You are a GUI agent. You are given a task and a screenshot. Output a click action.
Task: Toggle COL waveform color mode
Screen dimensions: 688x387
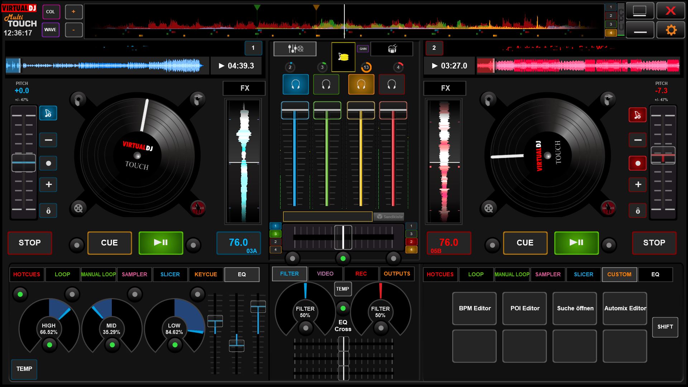point(51,12)
